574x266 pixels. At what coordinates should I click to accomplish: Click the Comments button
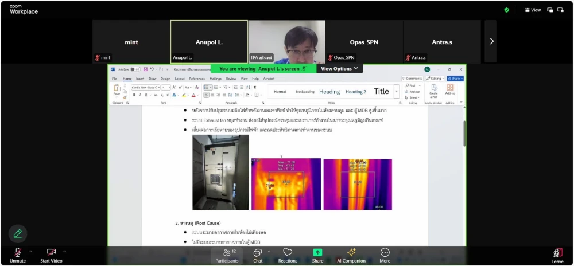coord(412,79)
